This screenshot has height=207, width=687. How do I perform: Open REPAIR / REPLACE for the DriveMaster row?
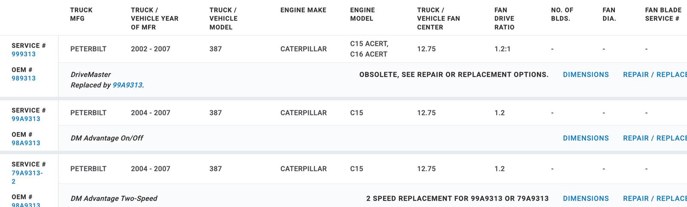[x=655, y=75]
